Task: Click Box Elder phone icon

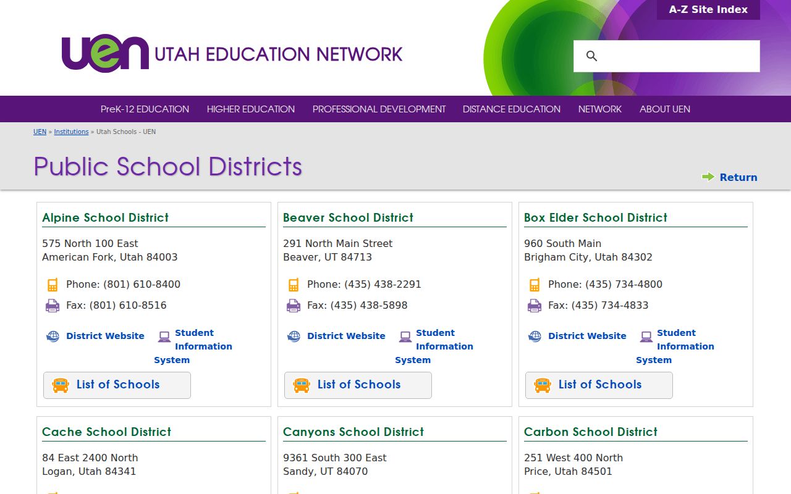Action: [535, 285]
